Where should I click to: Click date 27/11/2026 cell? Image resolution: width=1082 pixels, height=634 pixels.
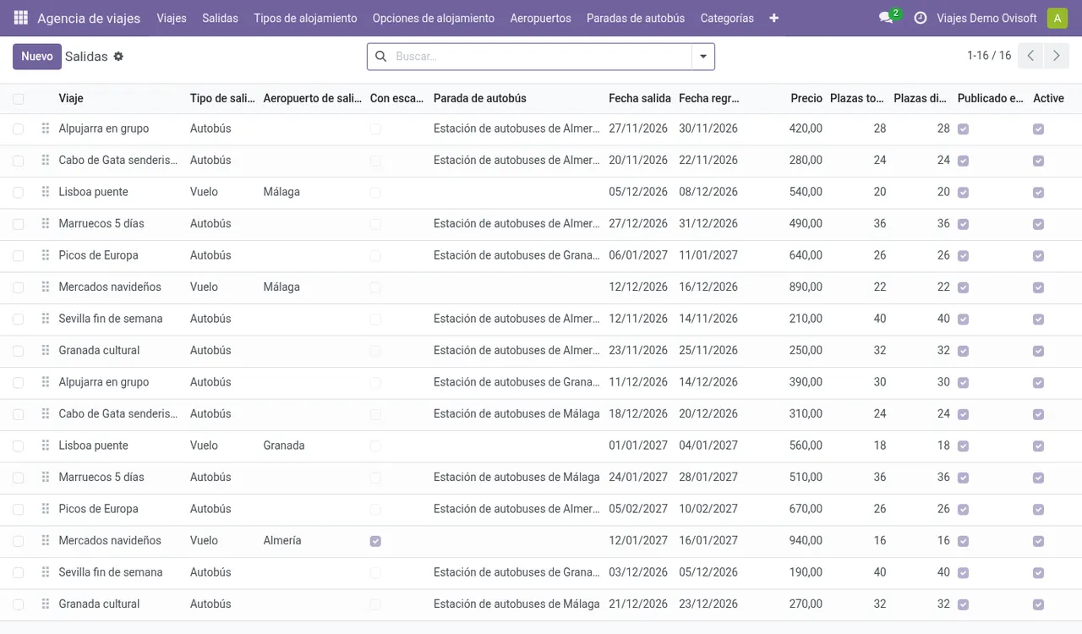pos(638,128)
